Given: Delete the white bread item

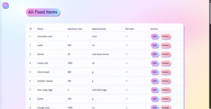Looking at the screenshot, I should click(x=165, y=72).
